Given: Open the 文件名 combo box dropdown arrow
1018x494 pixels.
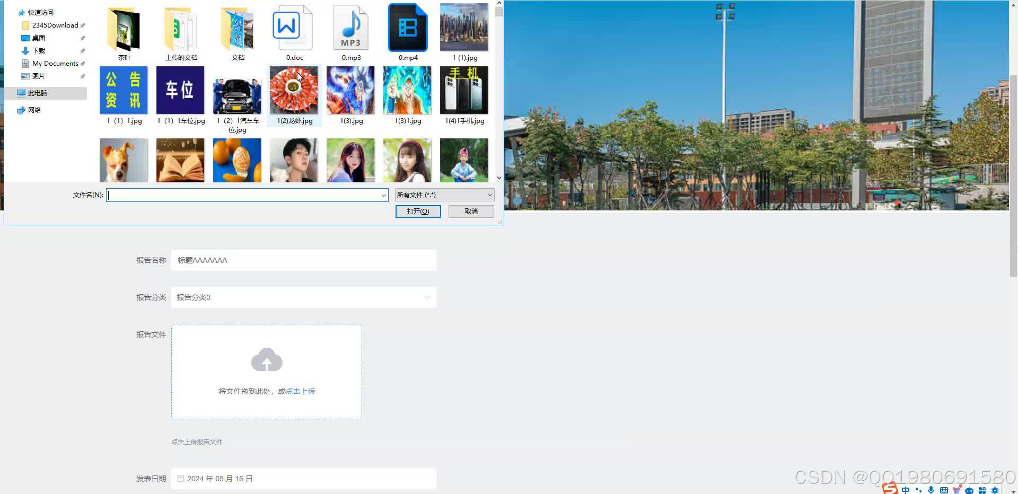Looking at the screenshot, I should point(383,195).
